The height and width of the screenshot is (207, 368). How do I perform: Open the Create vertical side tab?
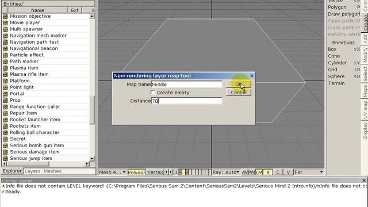point(365,22)
